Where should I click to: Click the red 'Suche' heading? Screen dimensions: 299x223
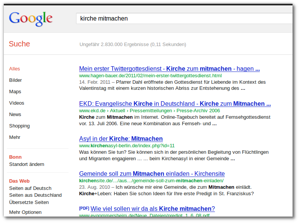(x=19, y=44)
